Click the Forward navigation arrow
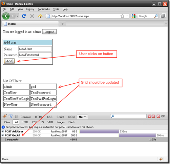This screenshot has width=170, height=164. [13, 16]
